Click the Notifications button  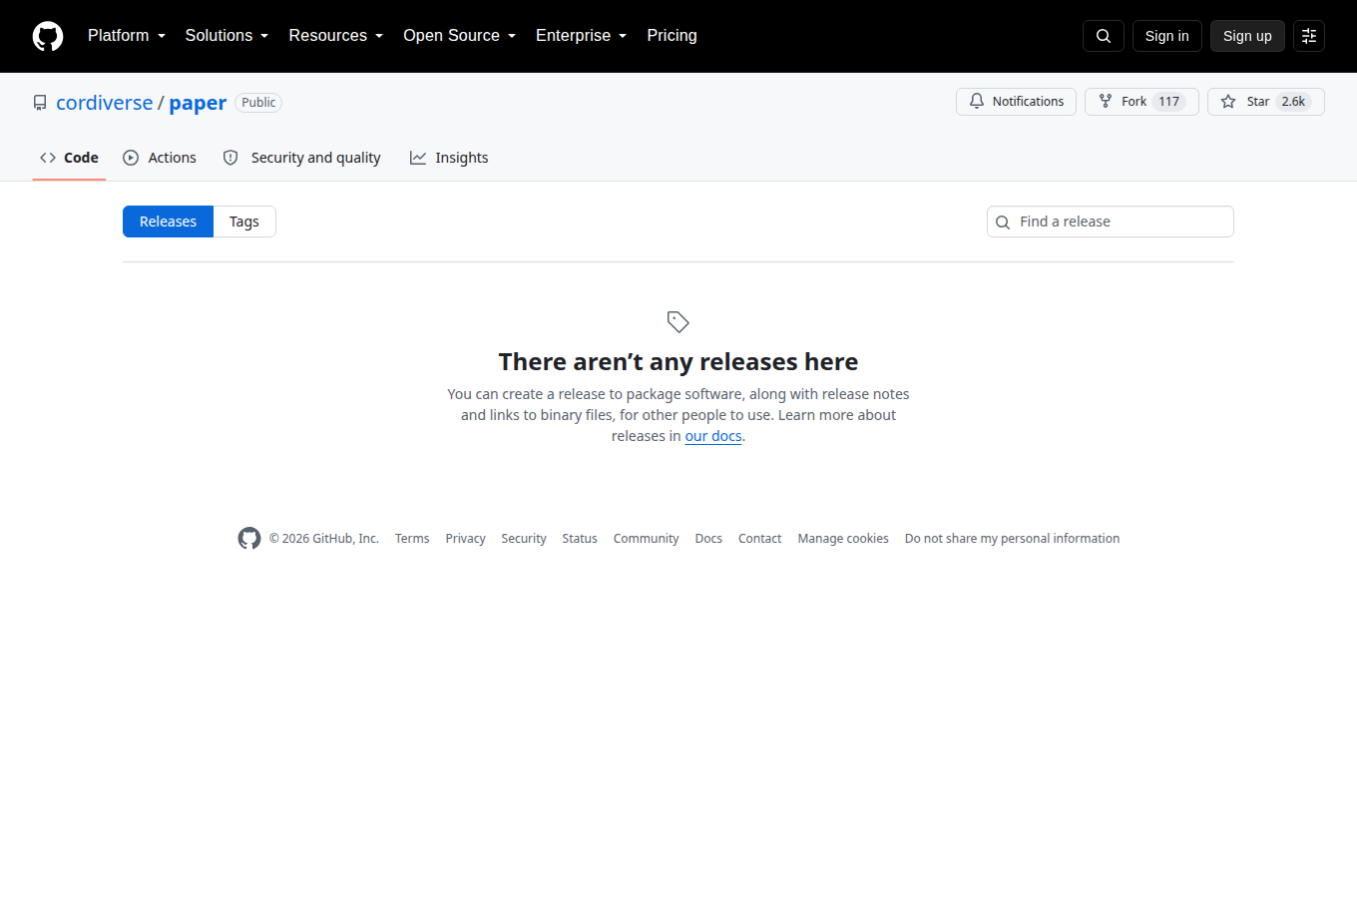pos(1016,102)
